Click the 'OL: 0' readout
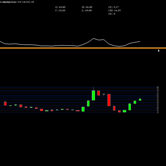Image resolution: width=166 pixels, height=166 pixels. 112,14
